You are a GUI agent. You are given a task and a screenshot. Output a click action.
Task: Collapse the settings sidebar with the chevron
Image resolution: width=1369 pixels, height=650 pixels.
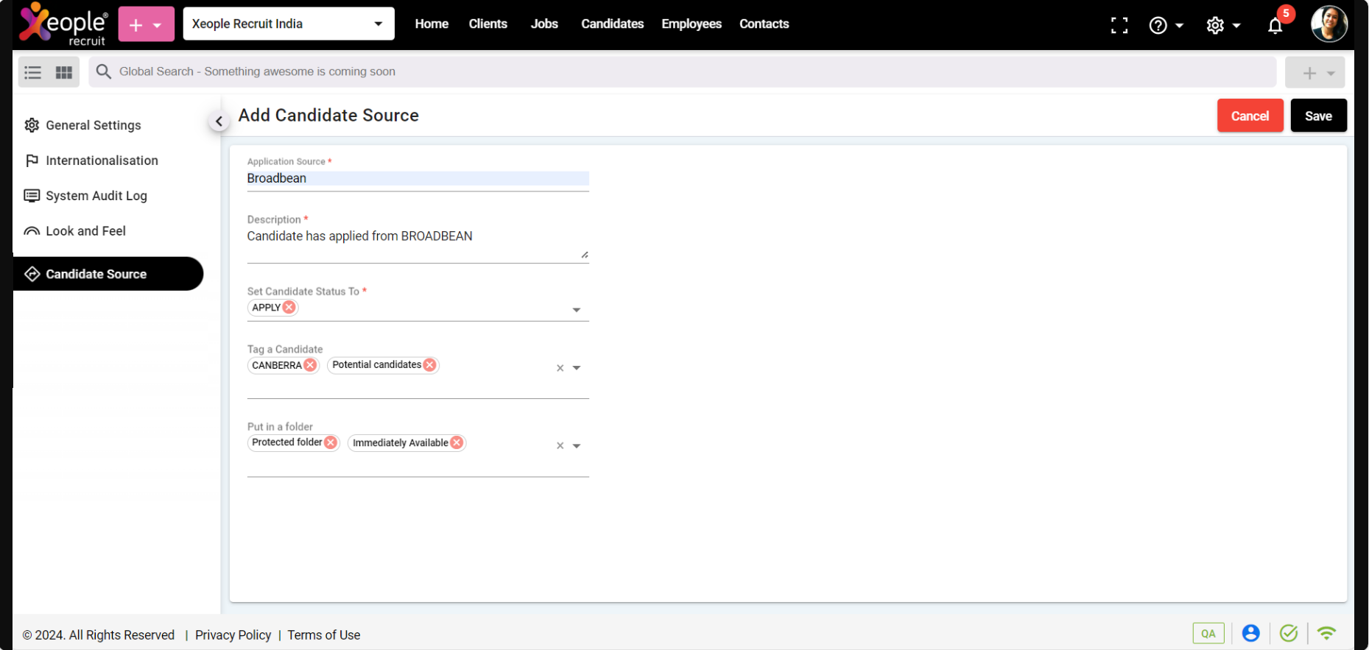pyautogui.click(x=219, y=121)
